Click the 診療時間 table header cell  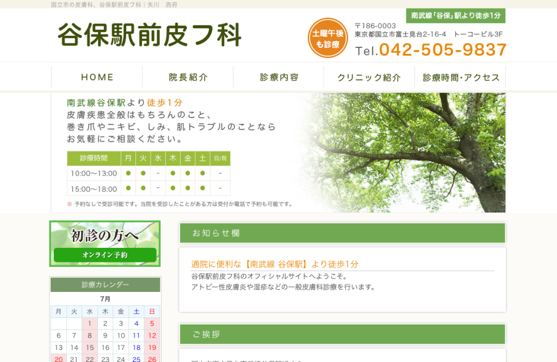tap(94, 158)
